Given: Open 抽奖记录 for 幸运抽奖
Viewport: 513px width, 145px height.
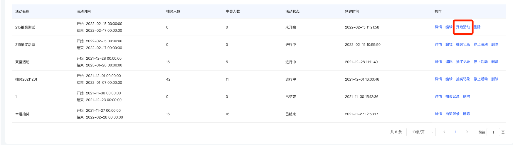Looking at the screenshot, I should point(452,114).
